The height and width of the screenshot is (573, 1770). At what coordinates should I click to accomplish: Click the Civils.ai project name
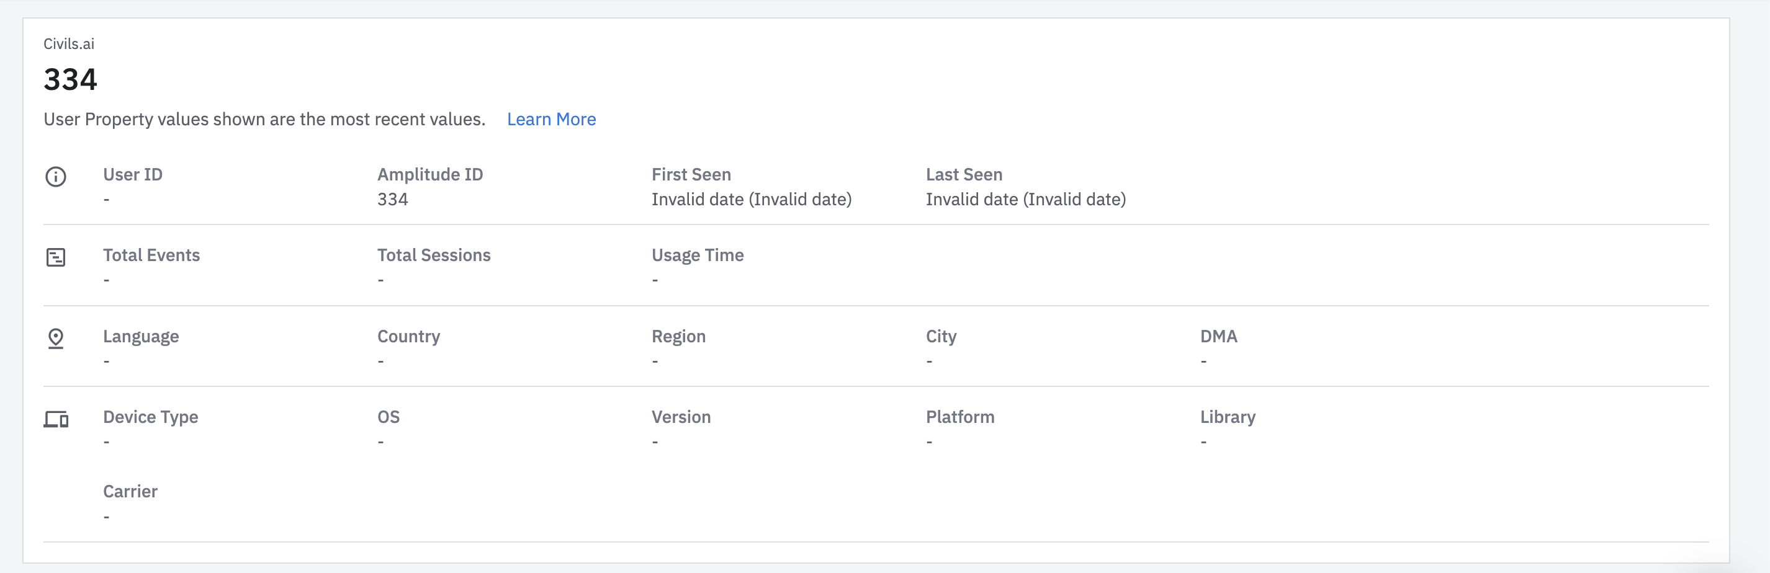pos(69,44)
